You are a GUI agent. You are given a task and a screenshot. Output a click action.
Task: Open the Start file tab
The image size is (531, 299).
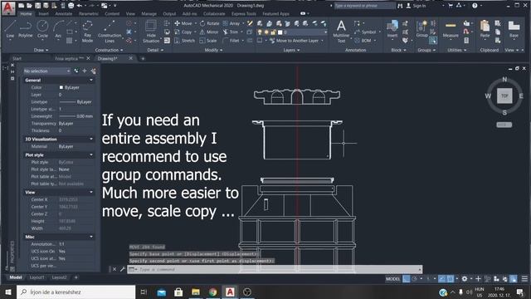pos(17,58)
